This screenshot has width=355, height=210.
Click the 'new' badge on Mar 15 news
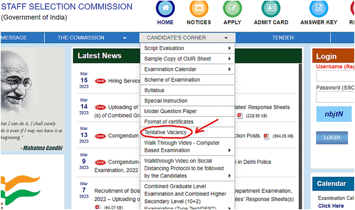[100, 81]
